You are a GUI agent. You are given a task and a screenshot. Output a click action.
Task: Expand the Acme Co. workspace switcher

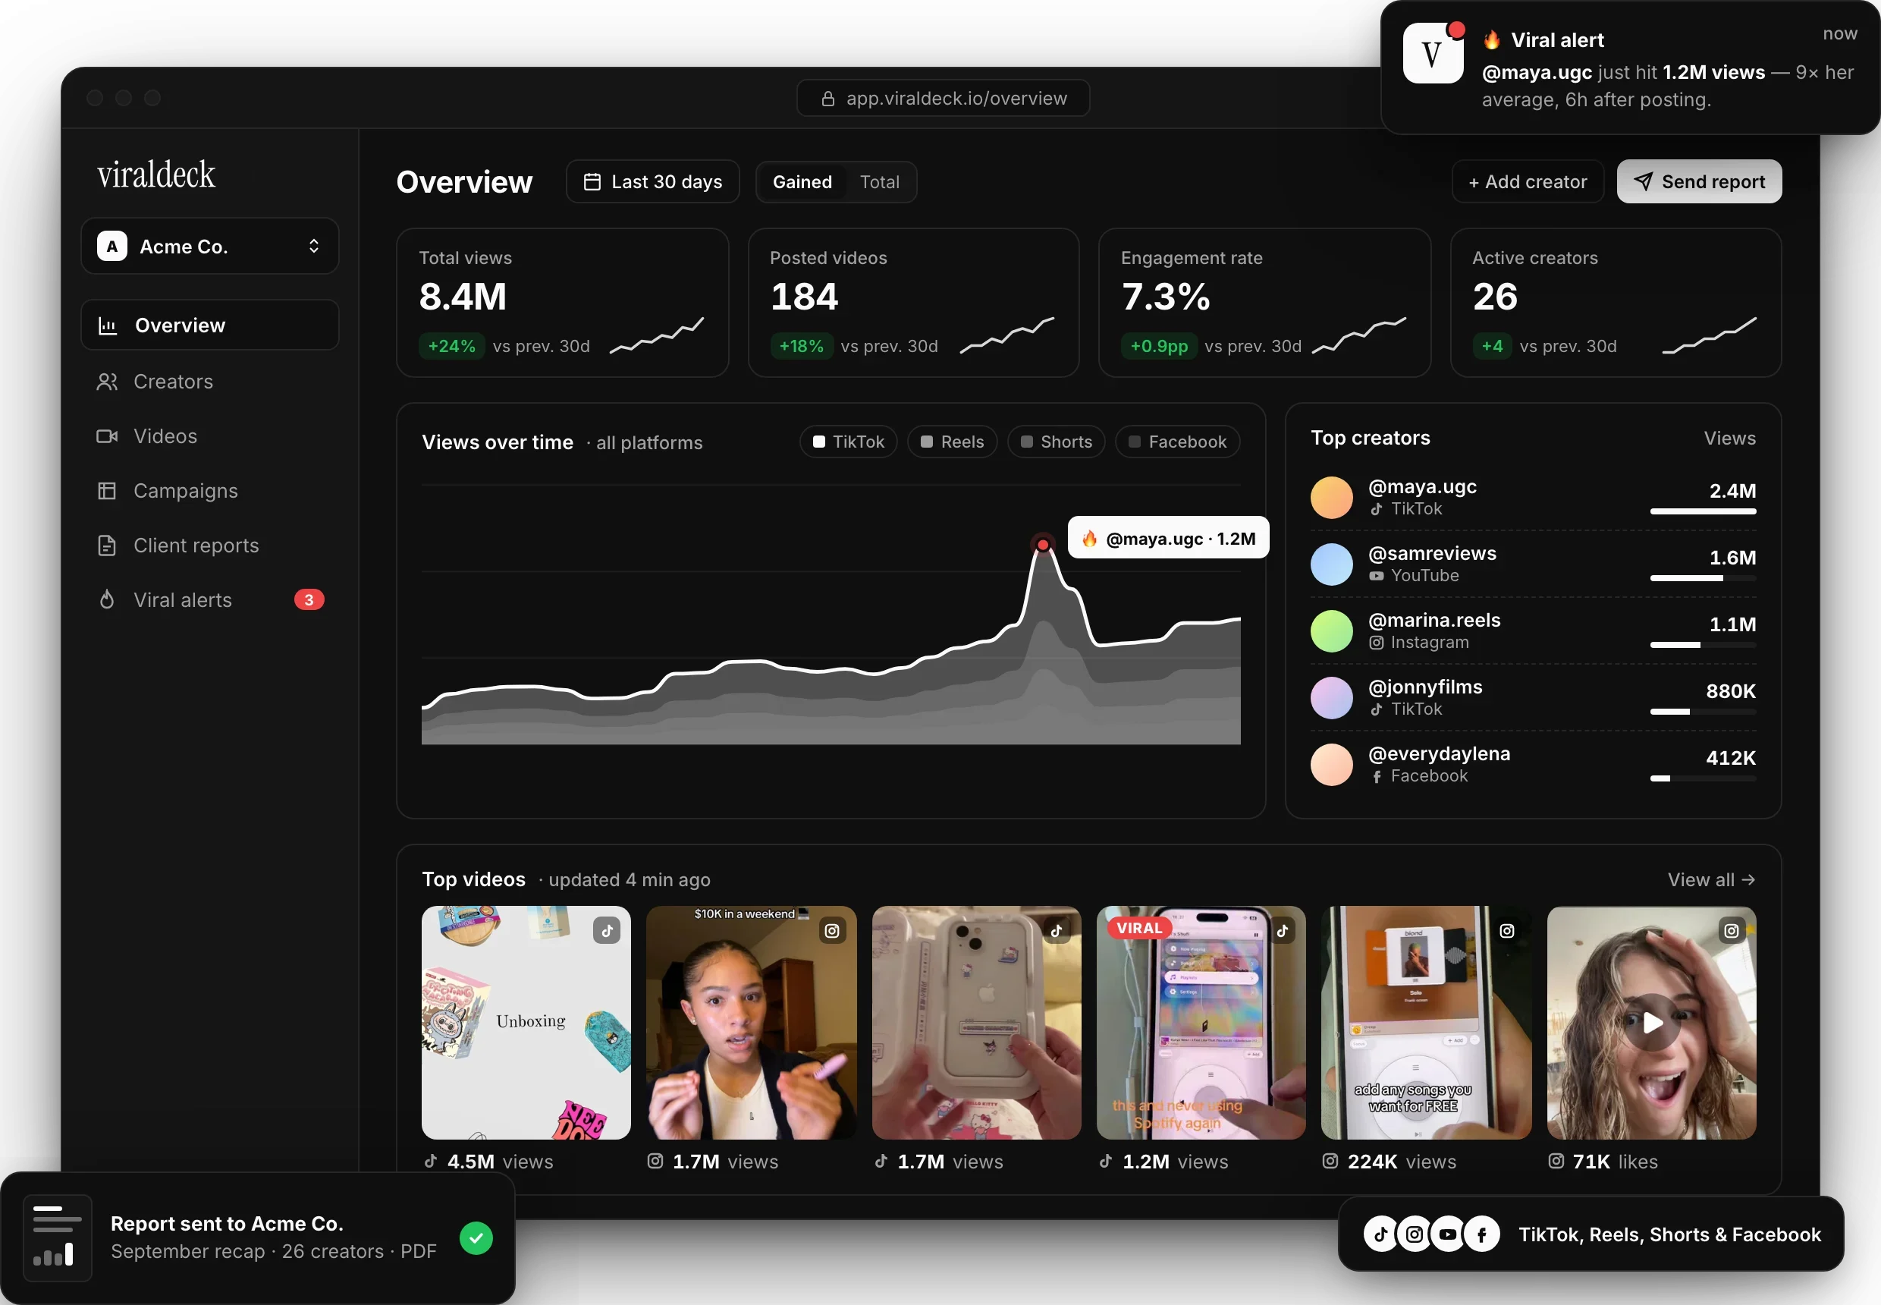[x=209, y=246]
